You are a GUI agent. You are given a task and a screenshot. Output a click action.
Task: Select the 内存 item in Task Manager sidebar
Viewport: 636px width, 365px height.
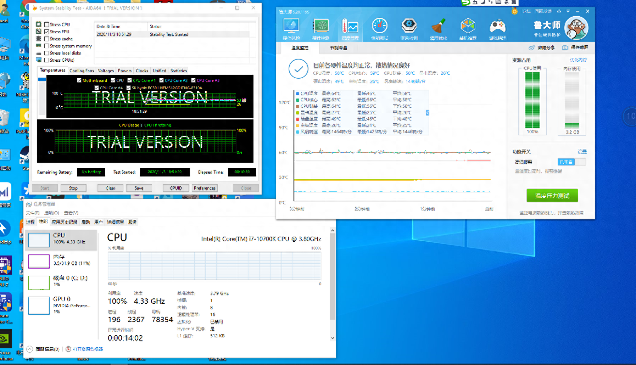(61, 262)
